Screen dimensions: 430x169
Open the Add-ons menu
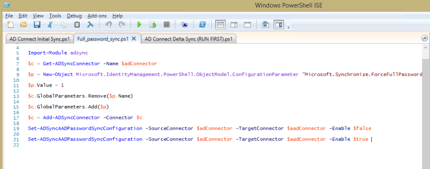click(x=97, y=15)
